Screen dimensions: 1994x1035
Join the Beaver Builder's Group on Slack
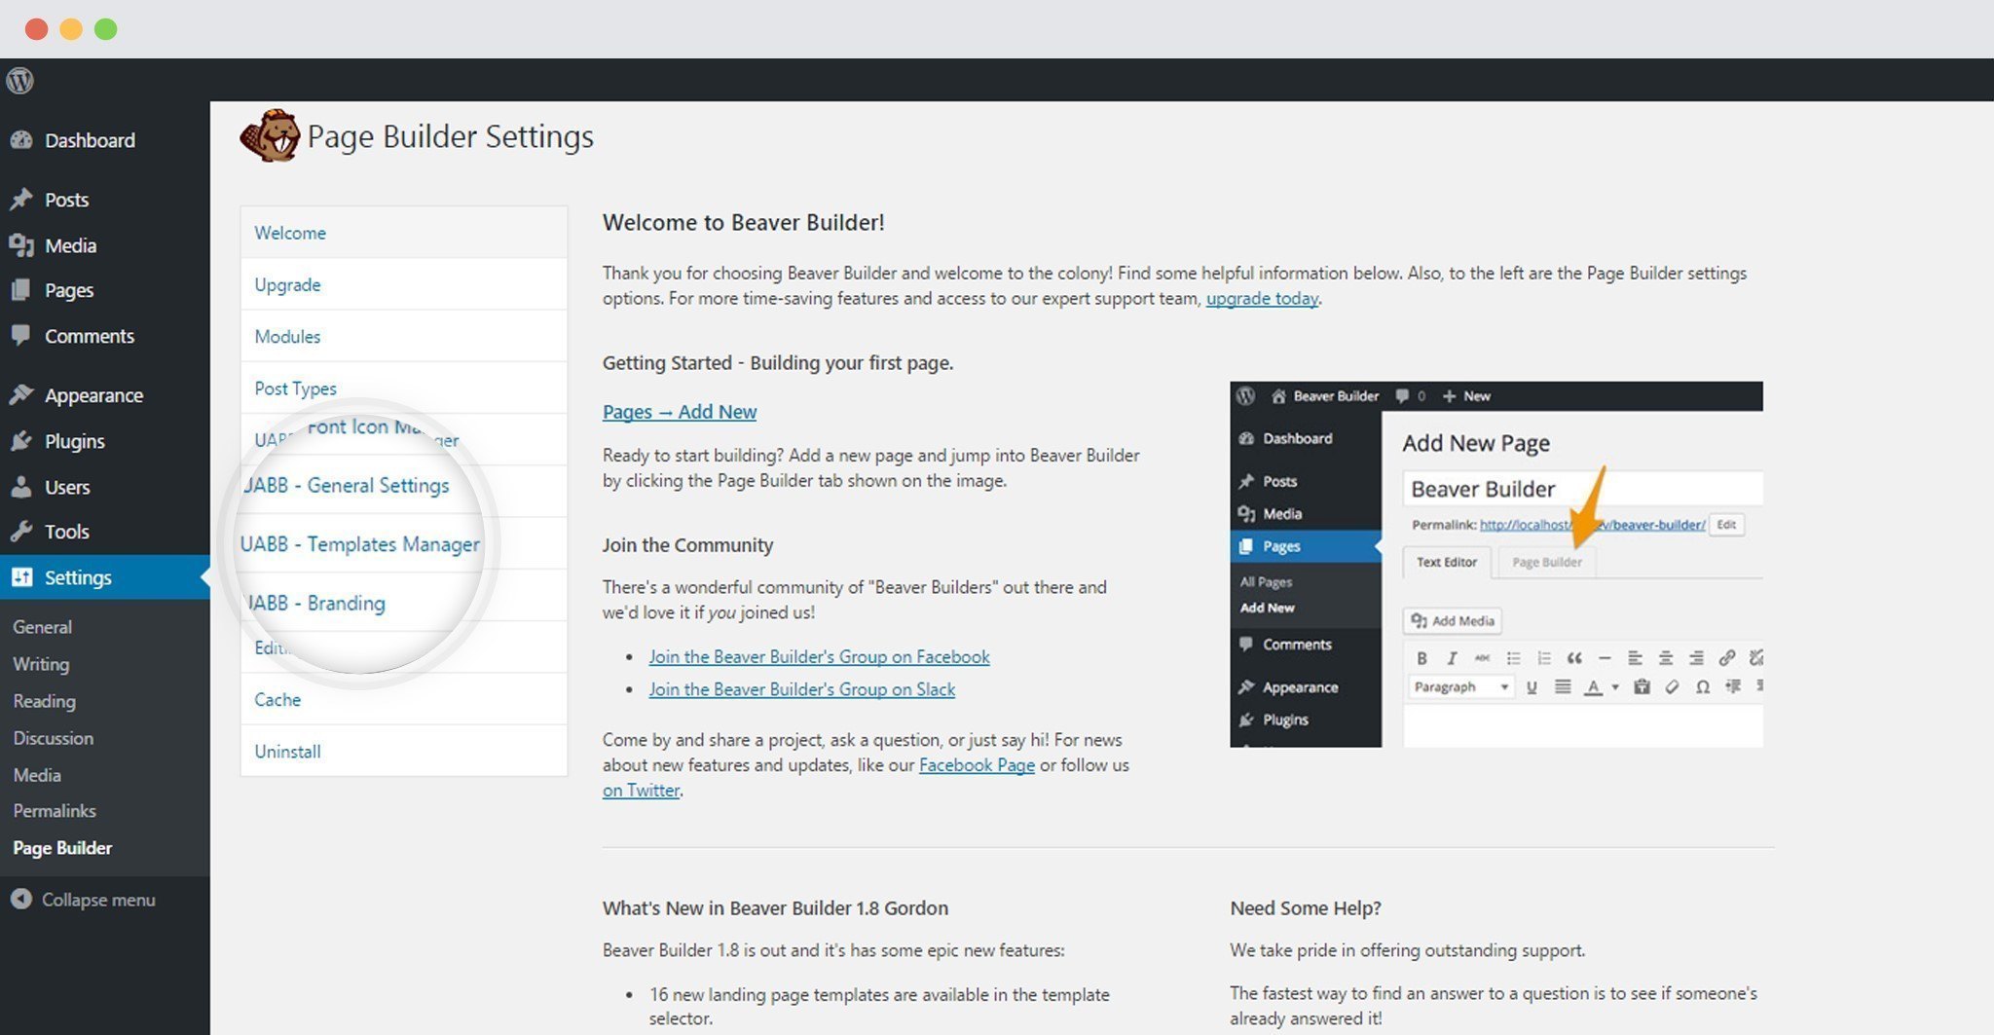pos(801,688)
